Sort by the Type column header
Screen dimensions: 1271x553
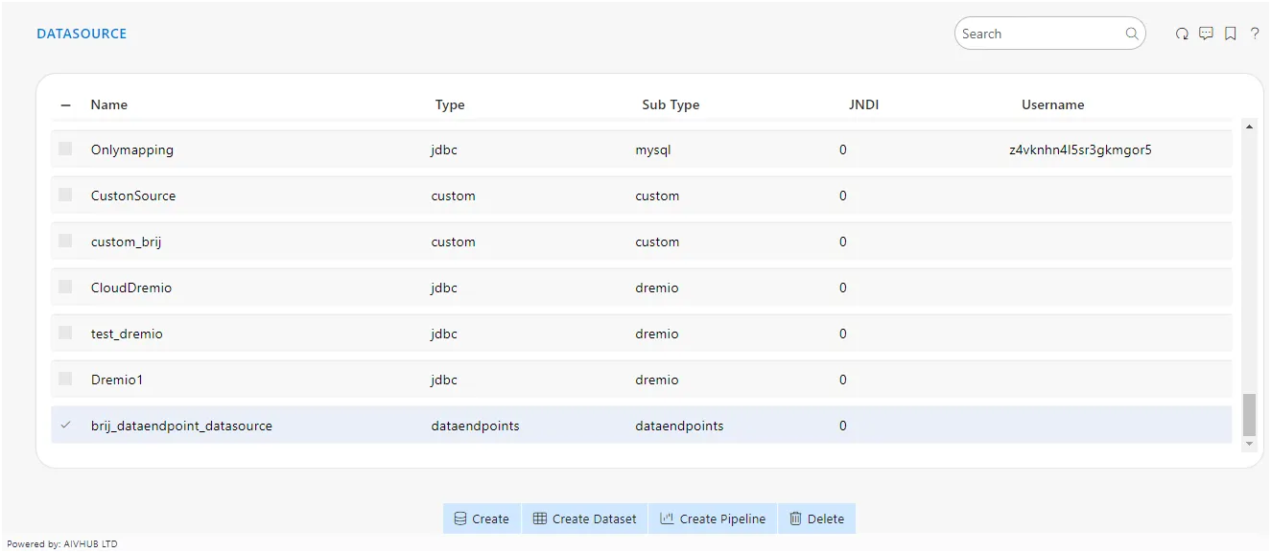coord(450,104)
